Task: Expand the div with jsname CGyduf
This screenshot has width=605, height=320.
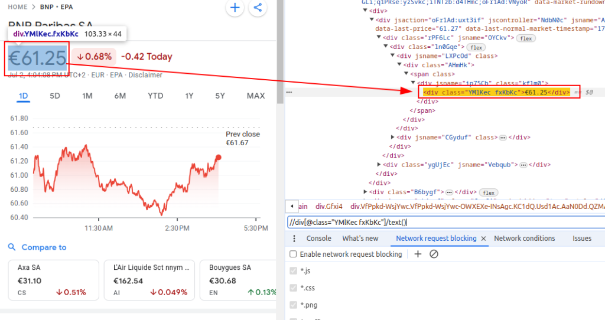Action: (392, 137)
